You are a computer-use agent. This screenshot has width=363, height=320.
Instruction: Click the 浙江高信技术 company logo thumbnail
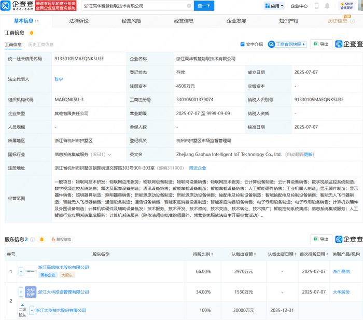(31, 271)
